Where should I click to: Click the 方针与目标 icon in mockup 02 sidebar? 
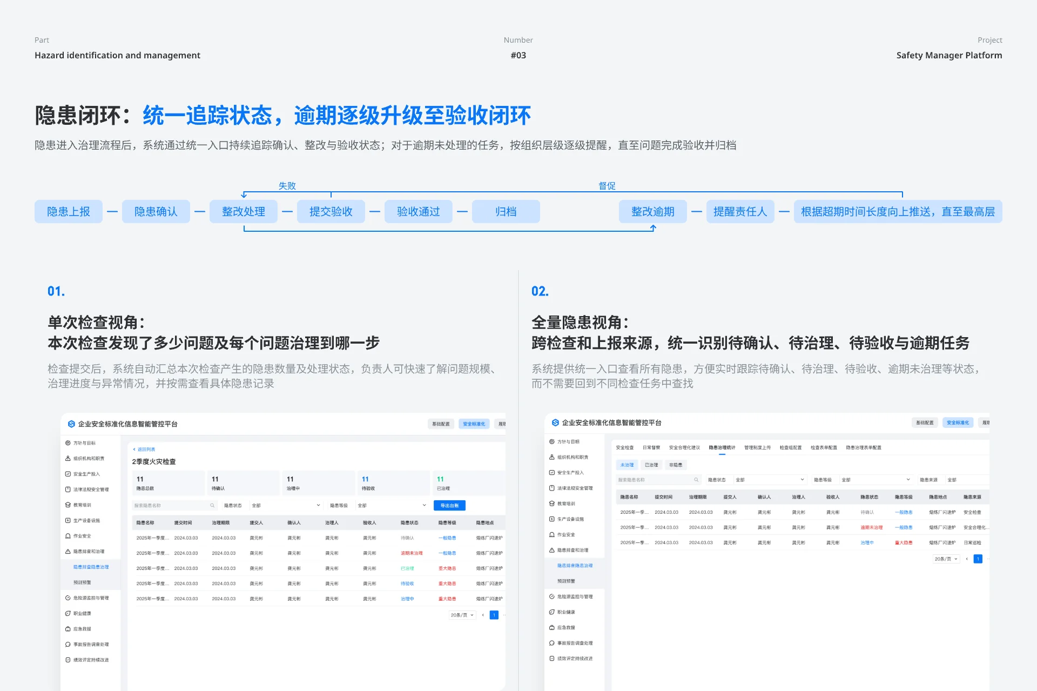tap(552, 441)
